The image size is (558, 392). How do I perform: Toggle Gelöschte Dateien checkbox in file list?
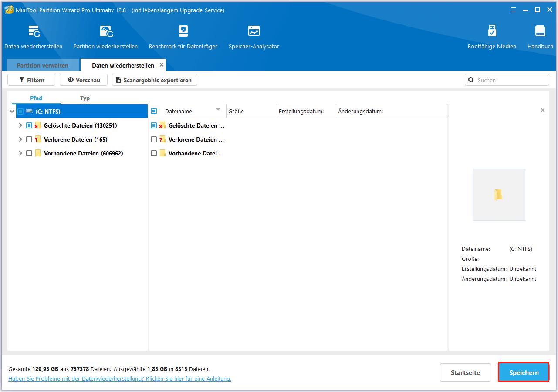(x=154, y=125)
